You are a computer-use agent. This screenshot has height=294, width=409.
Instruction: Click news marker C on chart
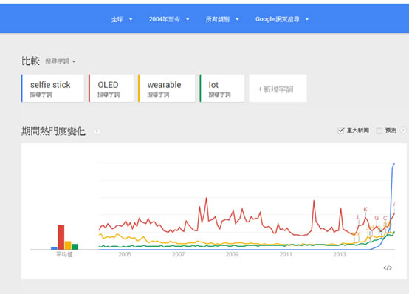point(385,218)
